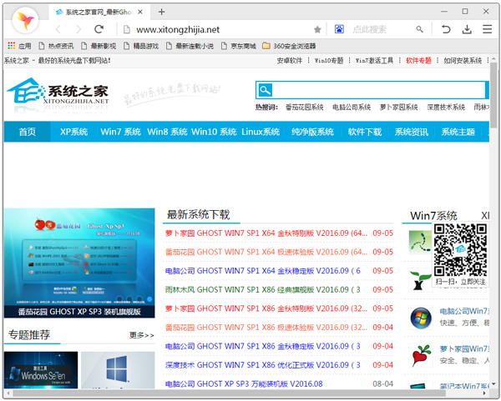Click hot keyword 萝卜家园系统
Image resolution: width=501 pixels, height=401 pixels.
tap(399, 108)
